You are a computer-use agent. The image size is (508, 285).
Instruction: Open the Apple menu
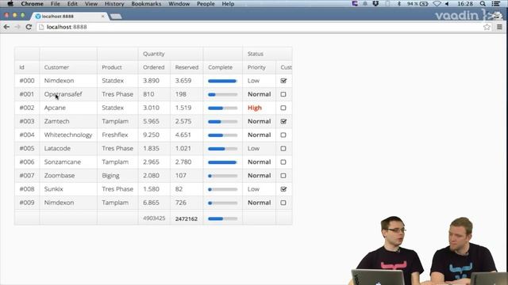pyautogui.click(x=10, y=4)
